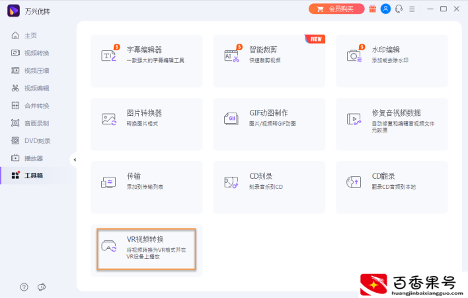The height and width of the screenshot is (298, 468).
Task: Open the 主页 home page
Action: coord(30,36)
